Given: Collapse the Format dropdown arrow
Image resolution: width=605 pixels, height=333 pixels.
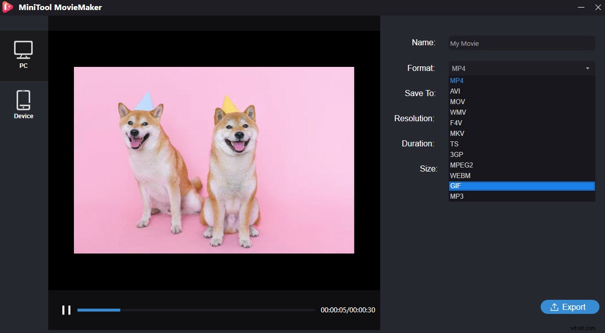Looking at the screenshot, I should (x=587, y=68).
